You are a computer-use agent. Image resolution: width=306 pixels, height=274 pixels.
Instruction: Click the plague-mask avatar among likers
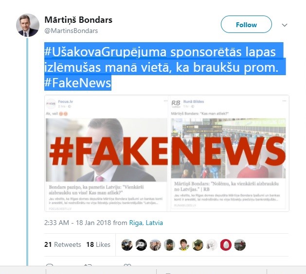tap(141, 244)
